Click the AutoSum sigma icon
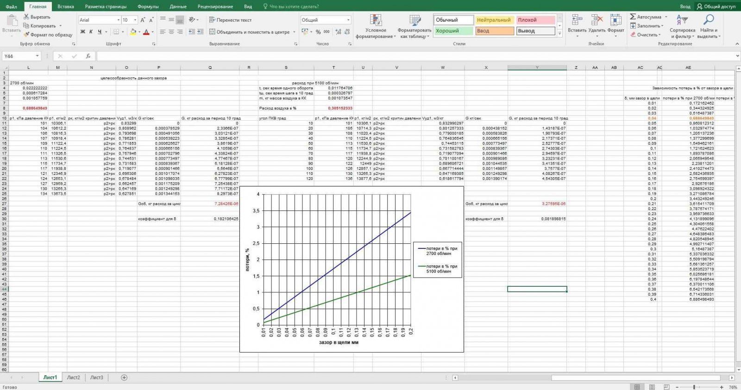Screen dimensions: 741x390 click(633, 17)
